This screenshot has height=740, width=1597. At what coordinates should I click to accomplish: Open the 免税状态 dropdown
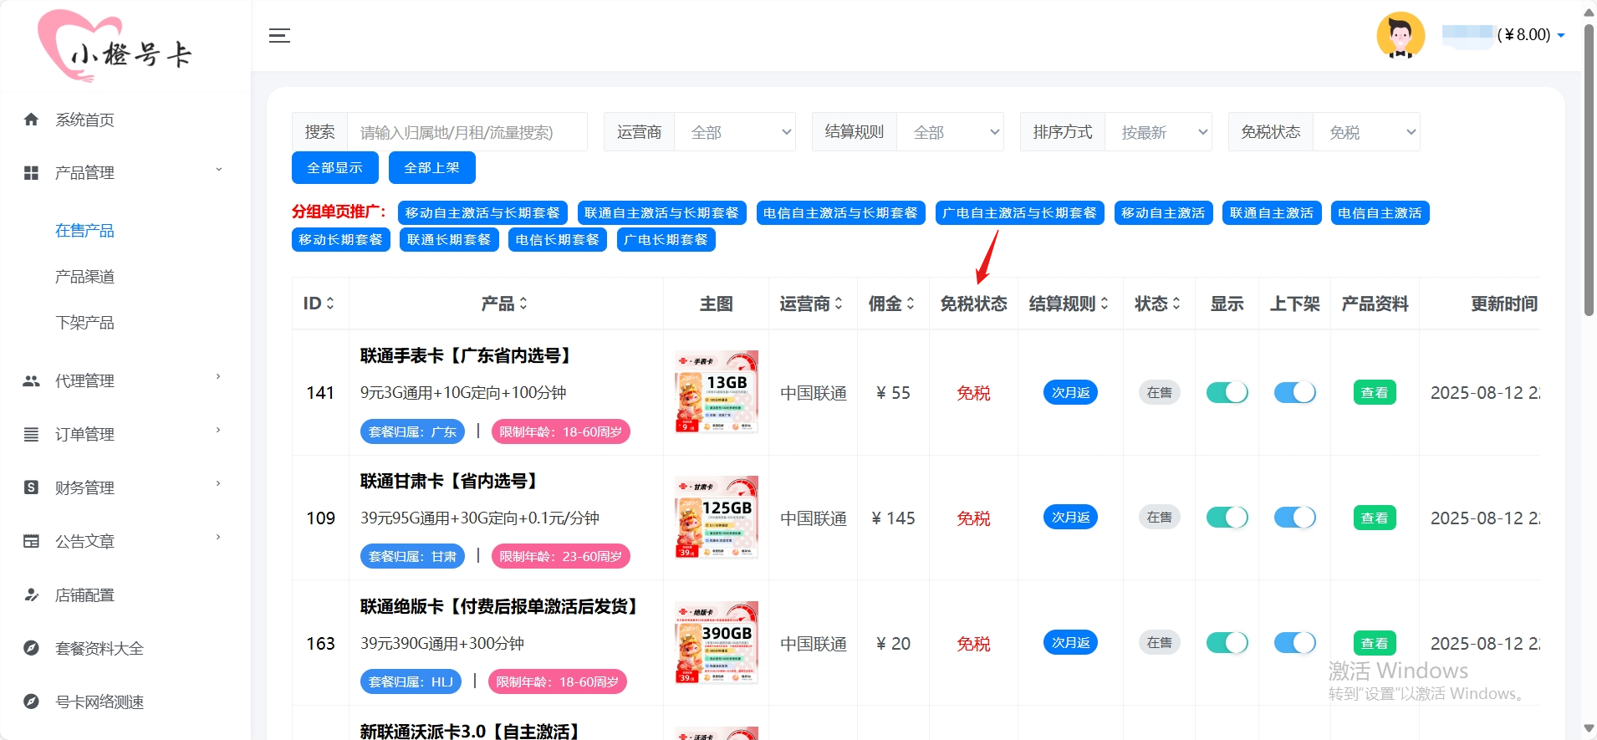tap(1366, 132)
